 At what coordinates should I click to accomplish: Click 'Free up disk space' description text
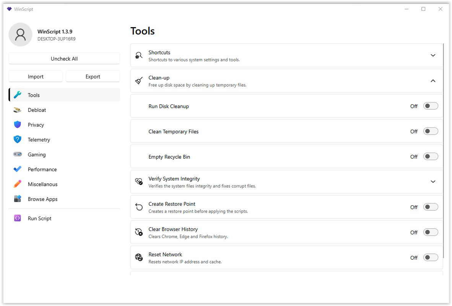pyautogui.click(x=197, y=85)
